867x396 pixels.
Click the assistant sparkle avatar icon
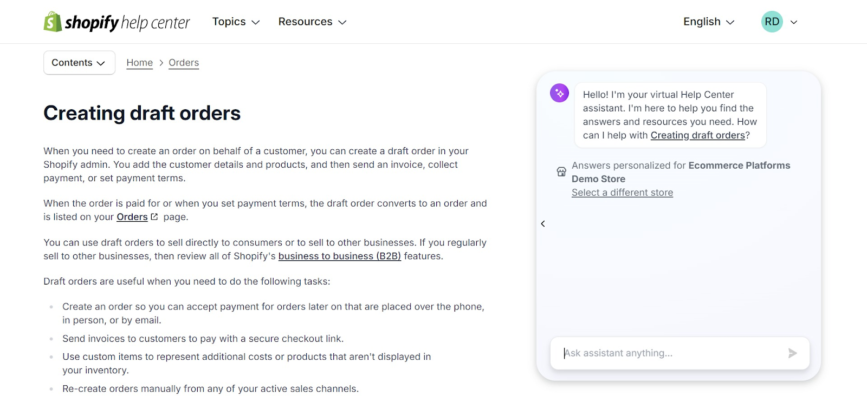pyautogui.click(x=559, y=93)
